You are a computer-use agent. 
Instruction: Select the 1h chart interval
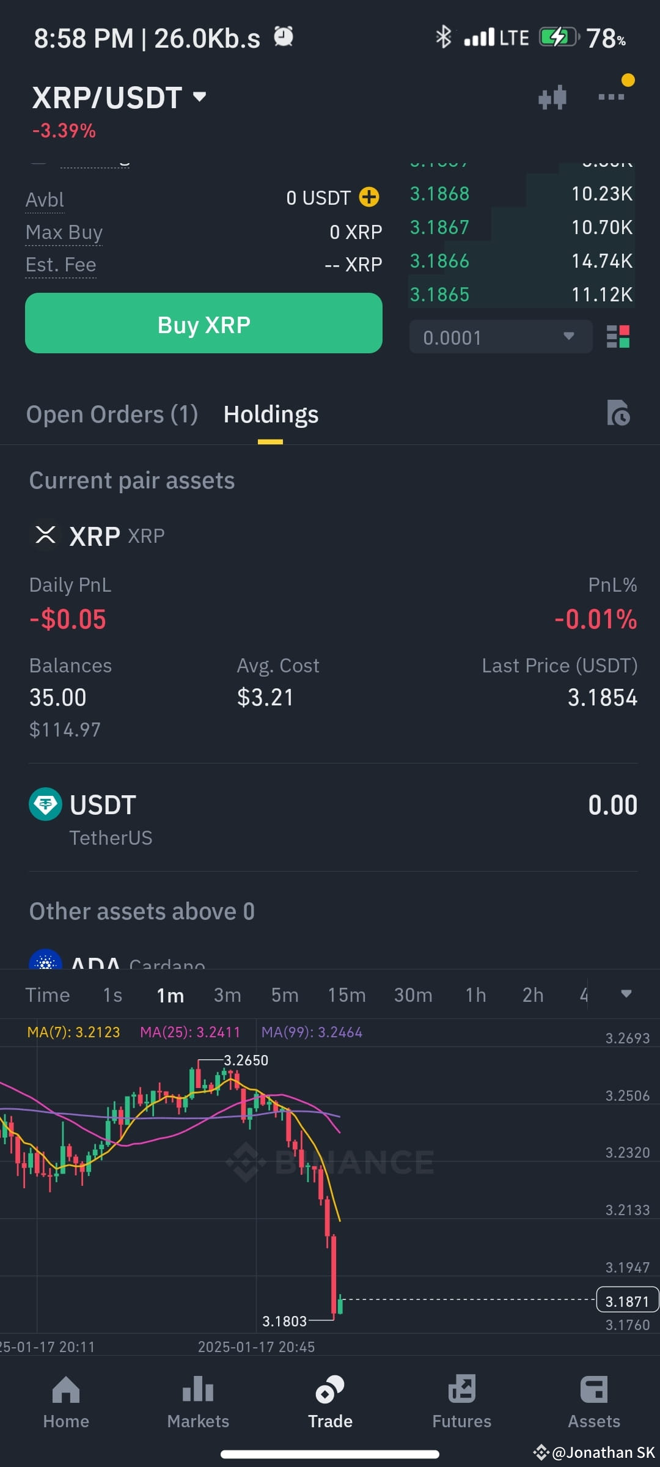click(x=475, y=995)
